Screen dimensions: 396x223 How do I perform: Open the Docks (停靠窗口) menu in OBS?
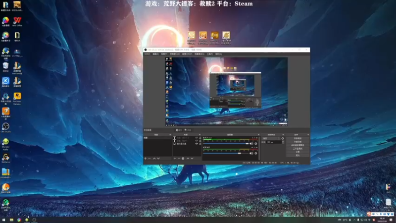tap(175, 54)
